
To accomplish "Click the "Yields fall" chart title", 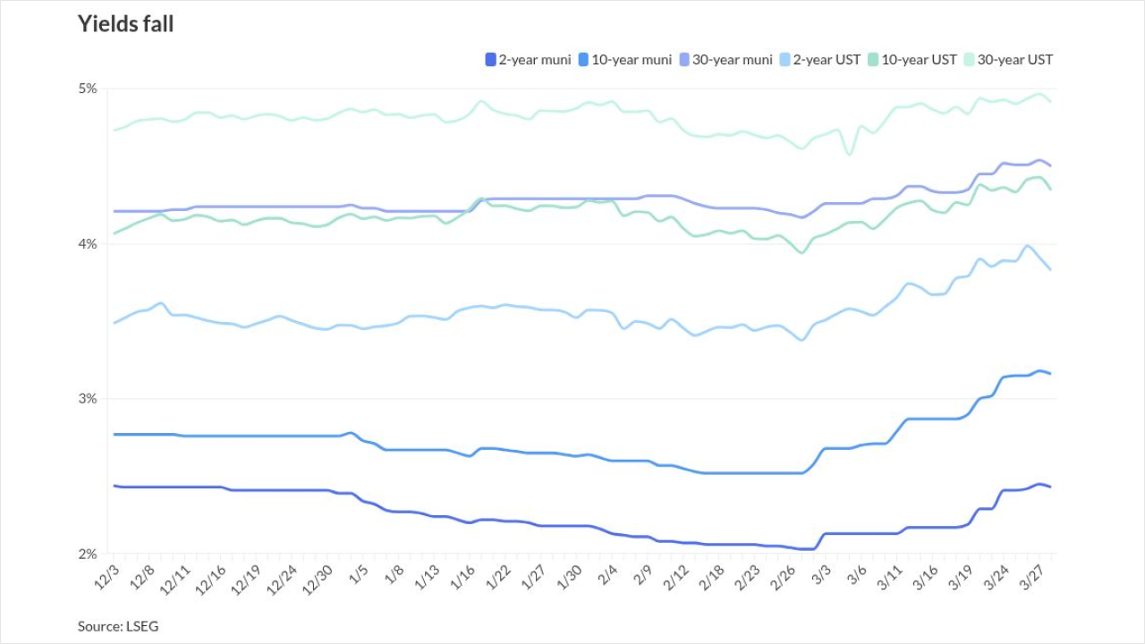I will (126, 24).
